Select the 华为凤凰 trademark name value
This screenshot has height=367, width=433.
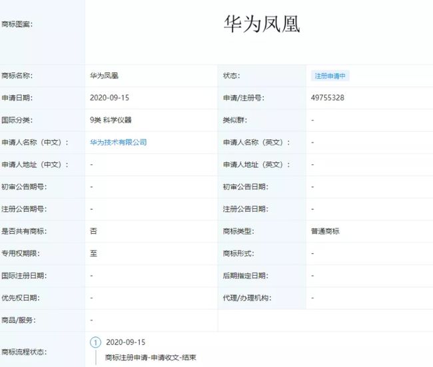tap(104, 76)
